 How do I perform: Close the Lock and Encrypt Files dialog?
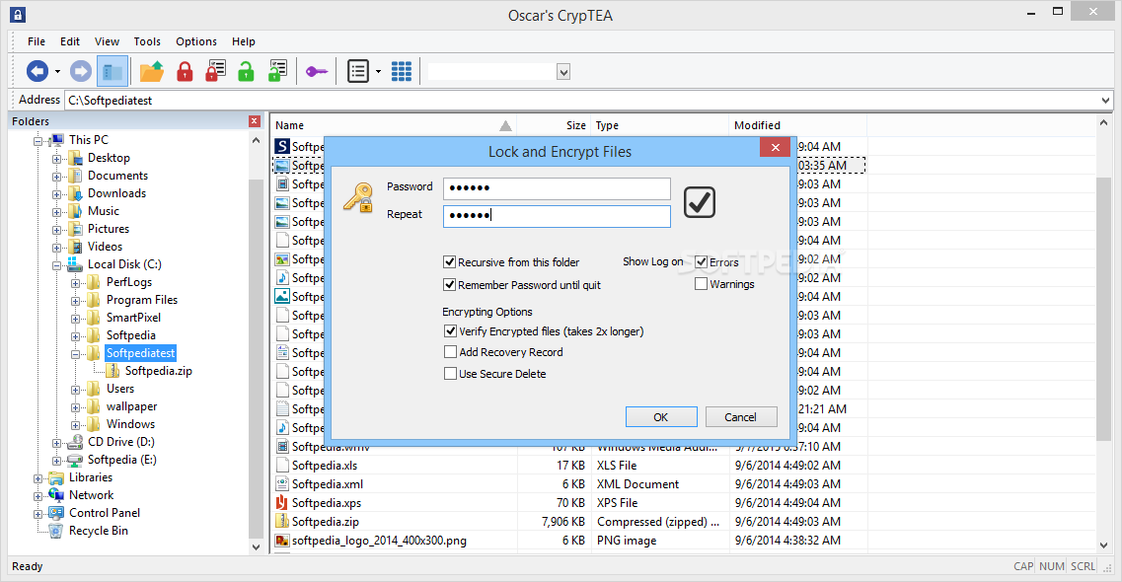pos(775,148)
